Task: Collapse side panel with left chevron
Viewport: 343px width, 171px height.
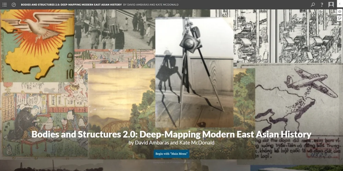Action: coord(340,4)
